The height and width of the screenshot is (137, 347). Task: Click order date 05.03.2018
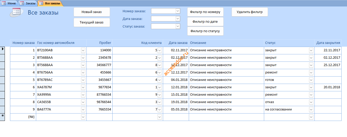176,110
